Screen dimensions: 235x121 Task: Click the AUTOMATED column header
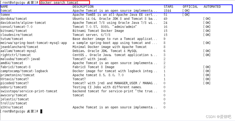coord(212,7)
